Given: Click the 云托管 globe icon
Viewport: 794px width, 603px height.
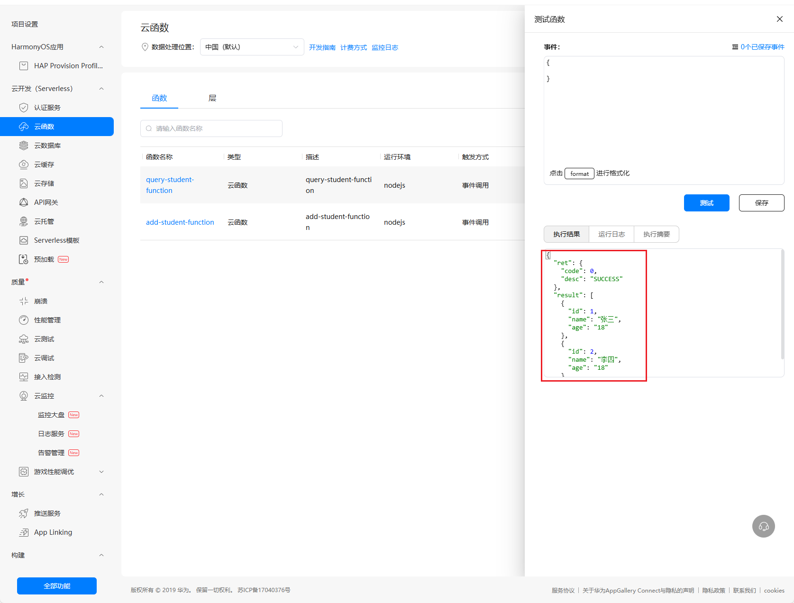Looking at the screenshot, I should tap(24, 221).
